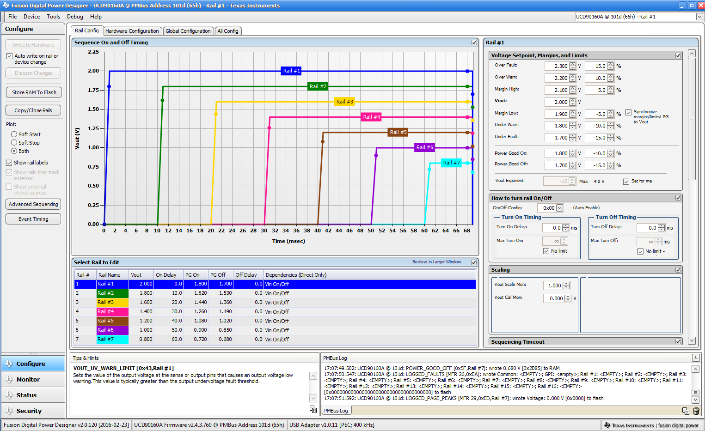Select the Rail #4 row in the table

[185, 311]
